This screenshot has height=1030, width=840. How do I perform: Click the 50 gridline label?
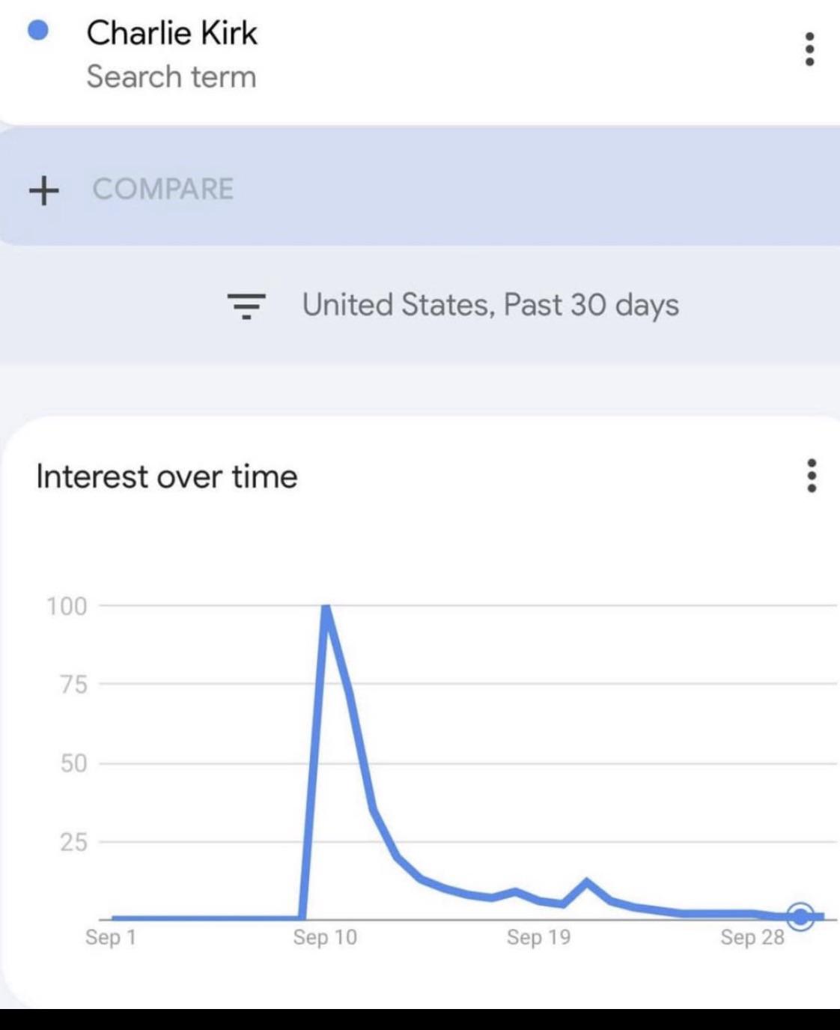[74, 763]
